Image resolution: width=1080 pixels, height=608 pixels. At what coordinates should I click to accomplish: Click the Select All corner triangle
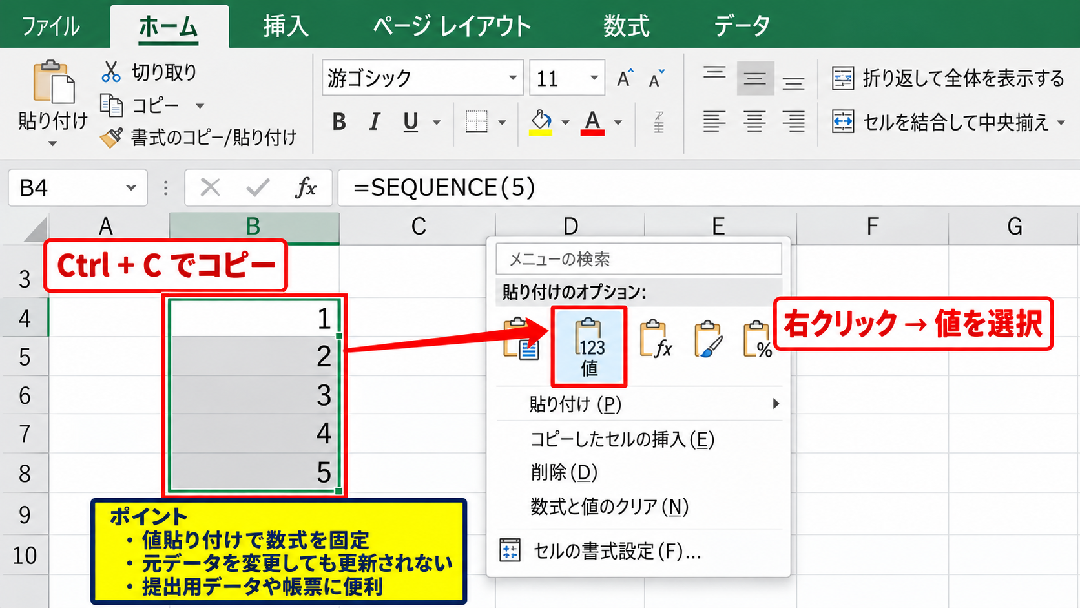click(x=36, y=229)
